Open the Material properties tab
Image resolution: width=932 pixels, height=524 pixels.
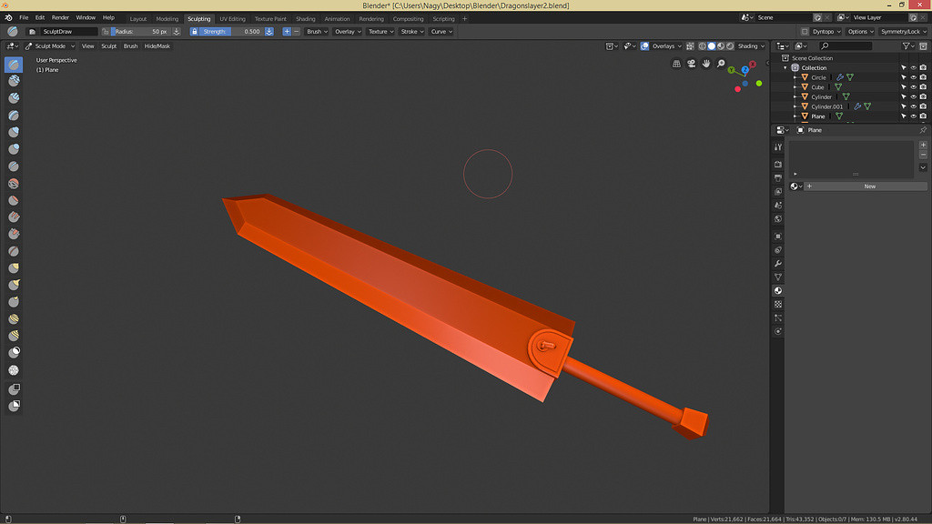pos(778,290)
